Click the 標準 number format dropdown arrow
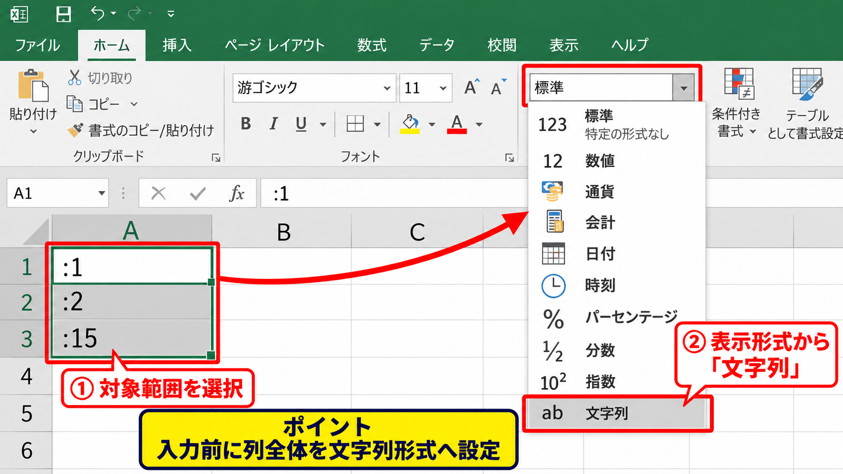Image resolution: width=843 pixels, height=474 pixels. (683, 88)
